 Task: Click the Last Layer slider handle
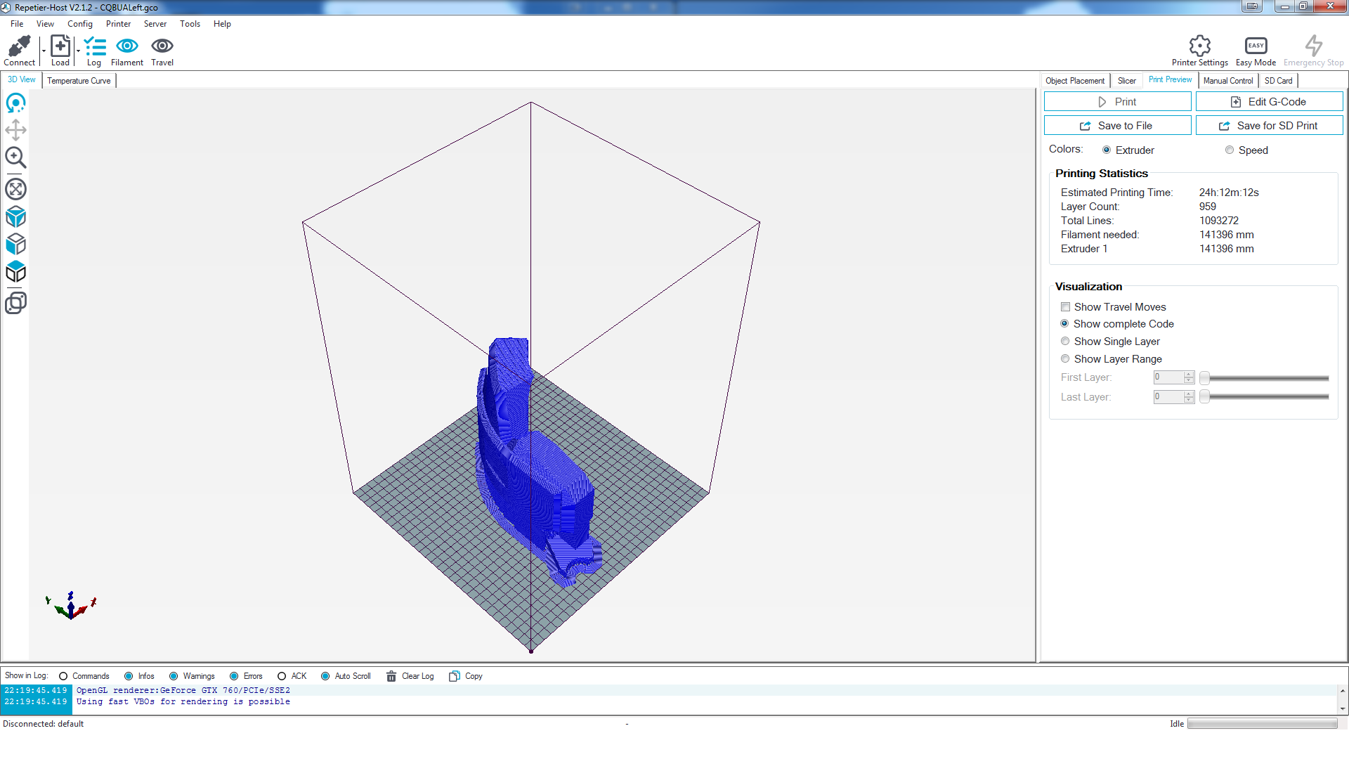(x=1204, y=397)
